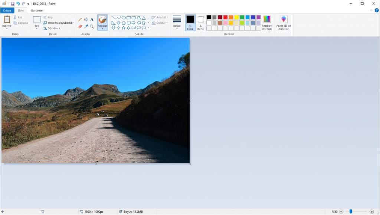This screenshot has height=215, width=380.
Task: Open the Doldur fill style dropdown
Action: click(160, 23)
